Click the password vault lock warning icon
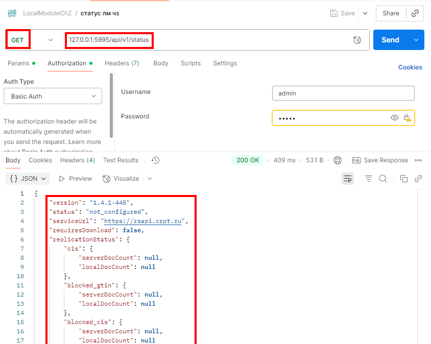Image resolution: width=431 pixels, height=344 pixels. click(407, 118)
